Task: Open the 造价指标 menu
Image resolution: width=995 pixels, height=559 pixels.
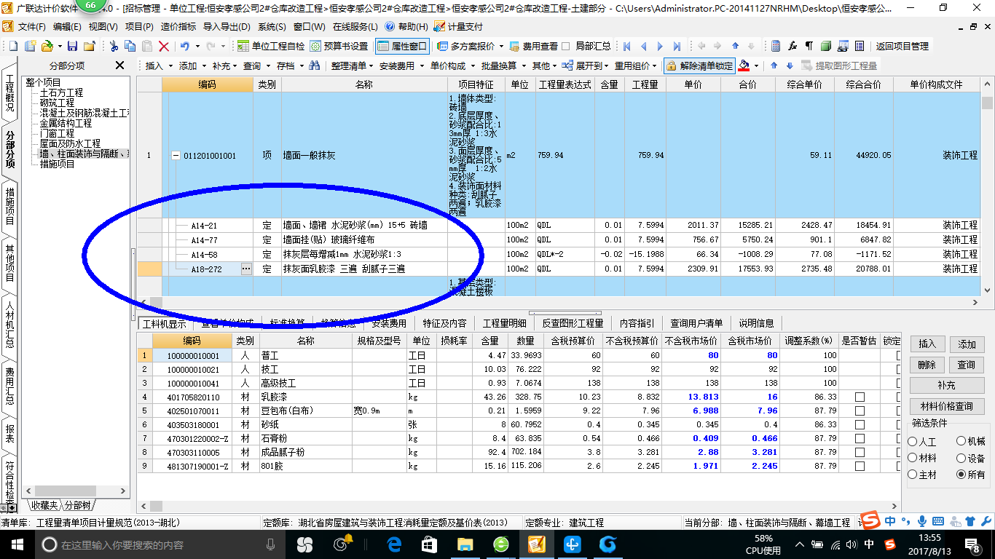Action: click(178, 27)
